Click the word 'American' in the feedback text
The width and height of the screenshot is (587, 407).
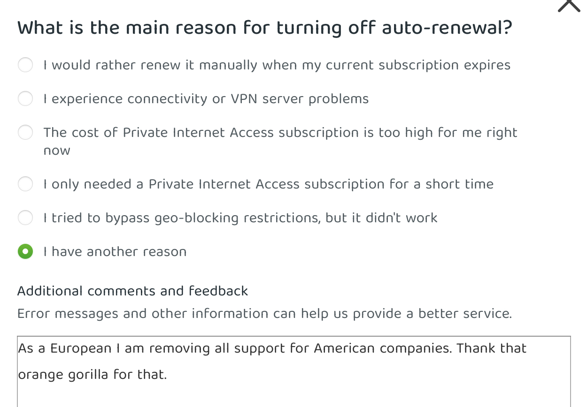pyautogui.click(x=344, y=348)
